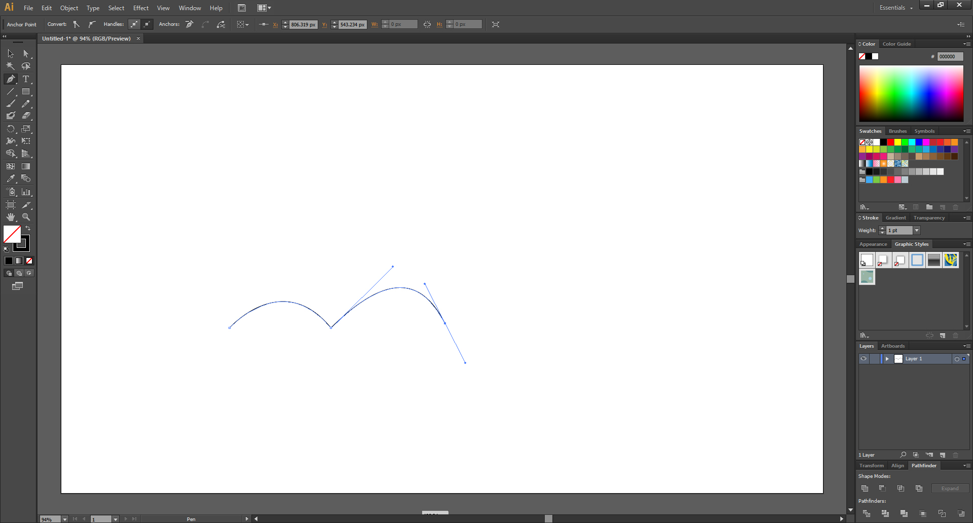Switch to the Align tab
This screenshot has width=973, height=523.
pyautogui.click(x=897, y=466)
